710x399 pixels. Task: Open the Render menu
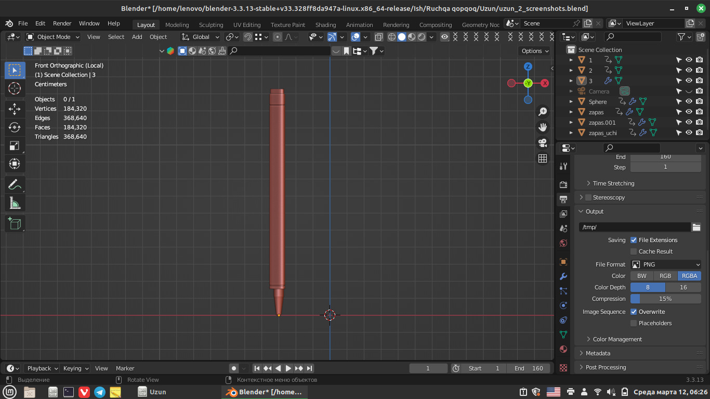(x=62, y=23)
